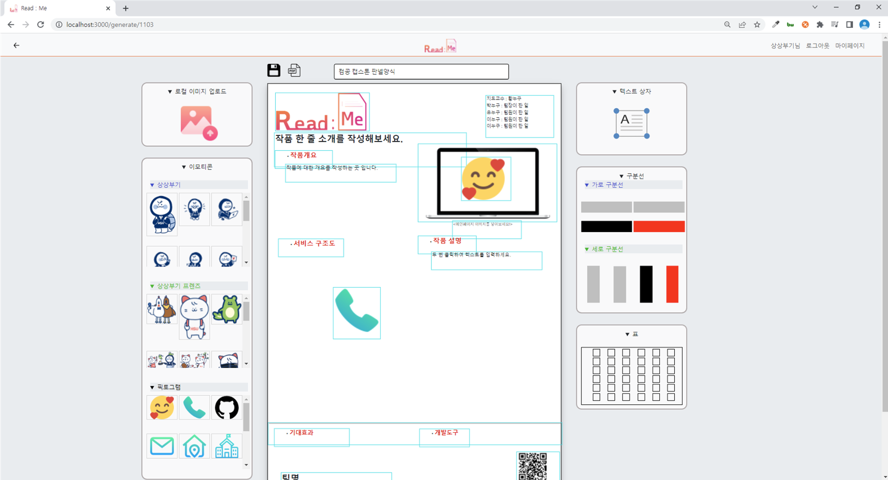
Task: Collapse the 픽토그램 group
Action: point(199,387)
